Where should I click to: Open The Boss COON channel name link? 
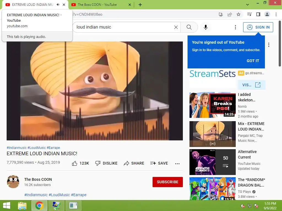38,179
